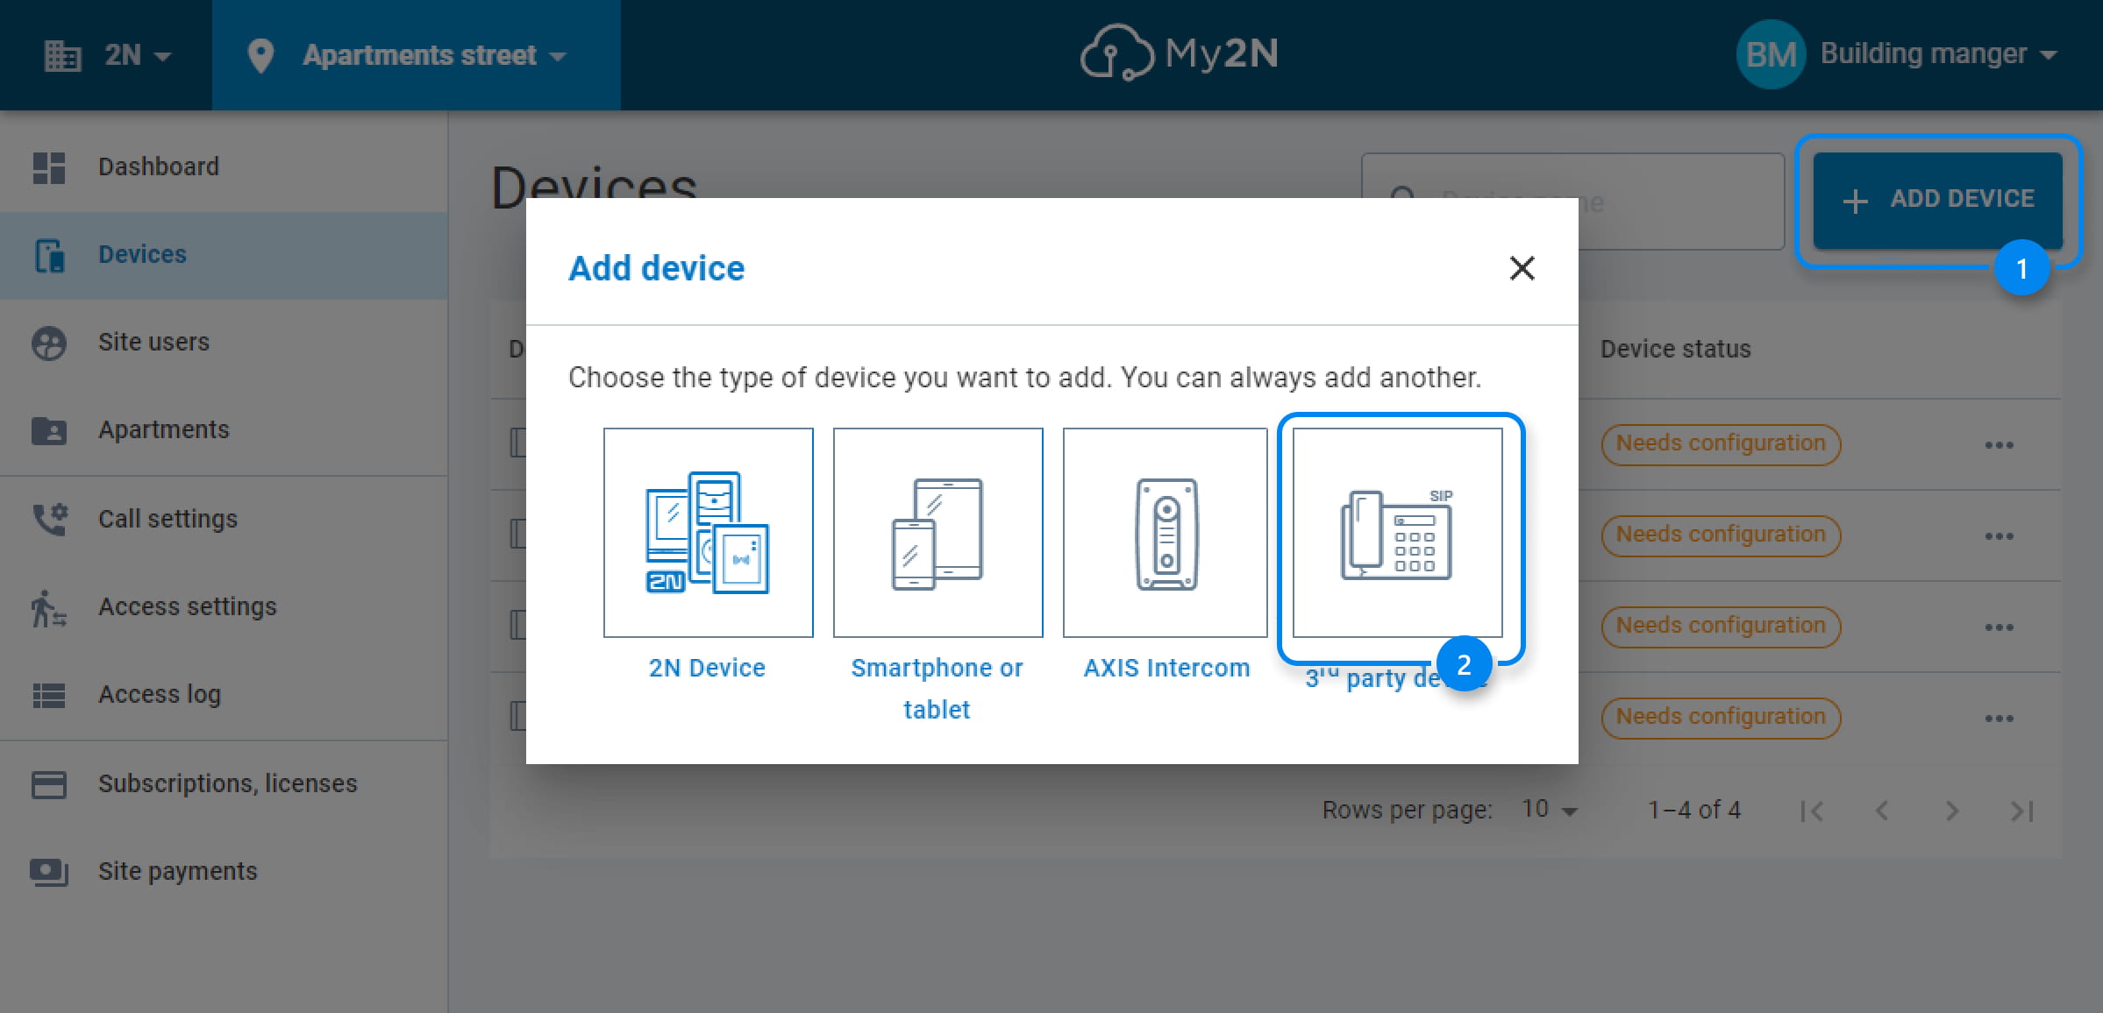Viewport: 2103px width, 1013px height.
Task: Go to last page of devices
Action: 2022,811
